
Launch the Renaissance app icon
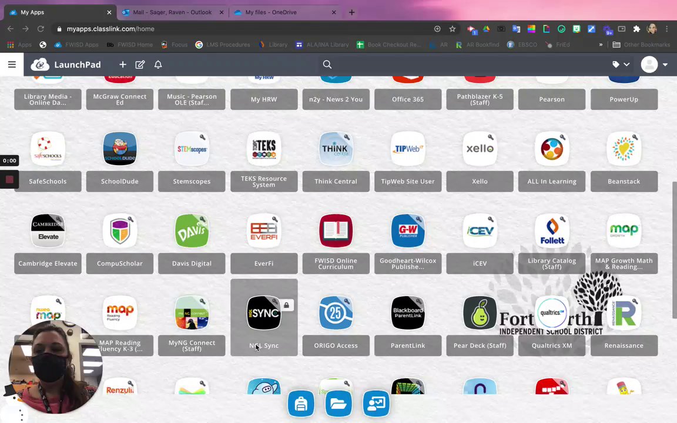[x=624, y=313]
